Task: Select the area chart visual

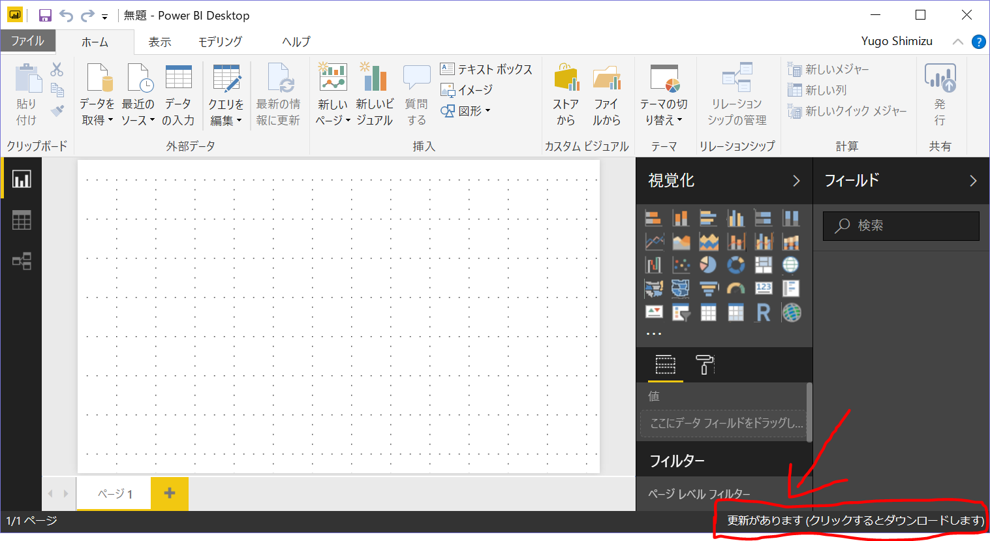Action: 681,242
